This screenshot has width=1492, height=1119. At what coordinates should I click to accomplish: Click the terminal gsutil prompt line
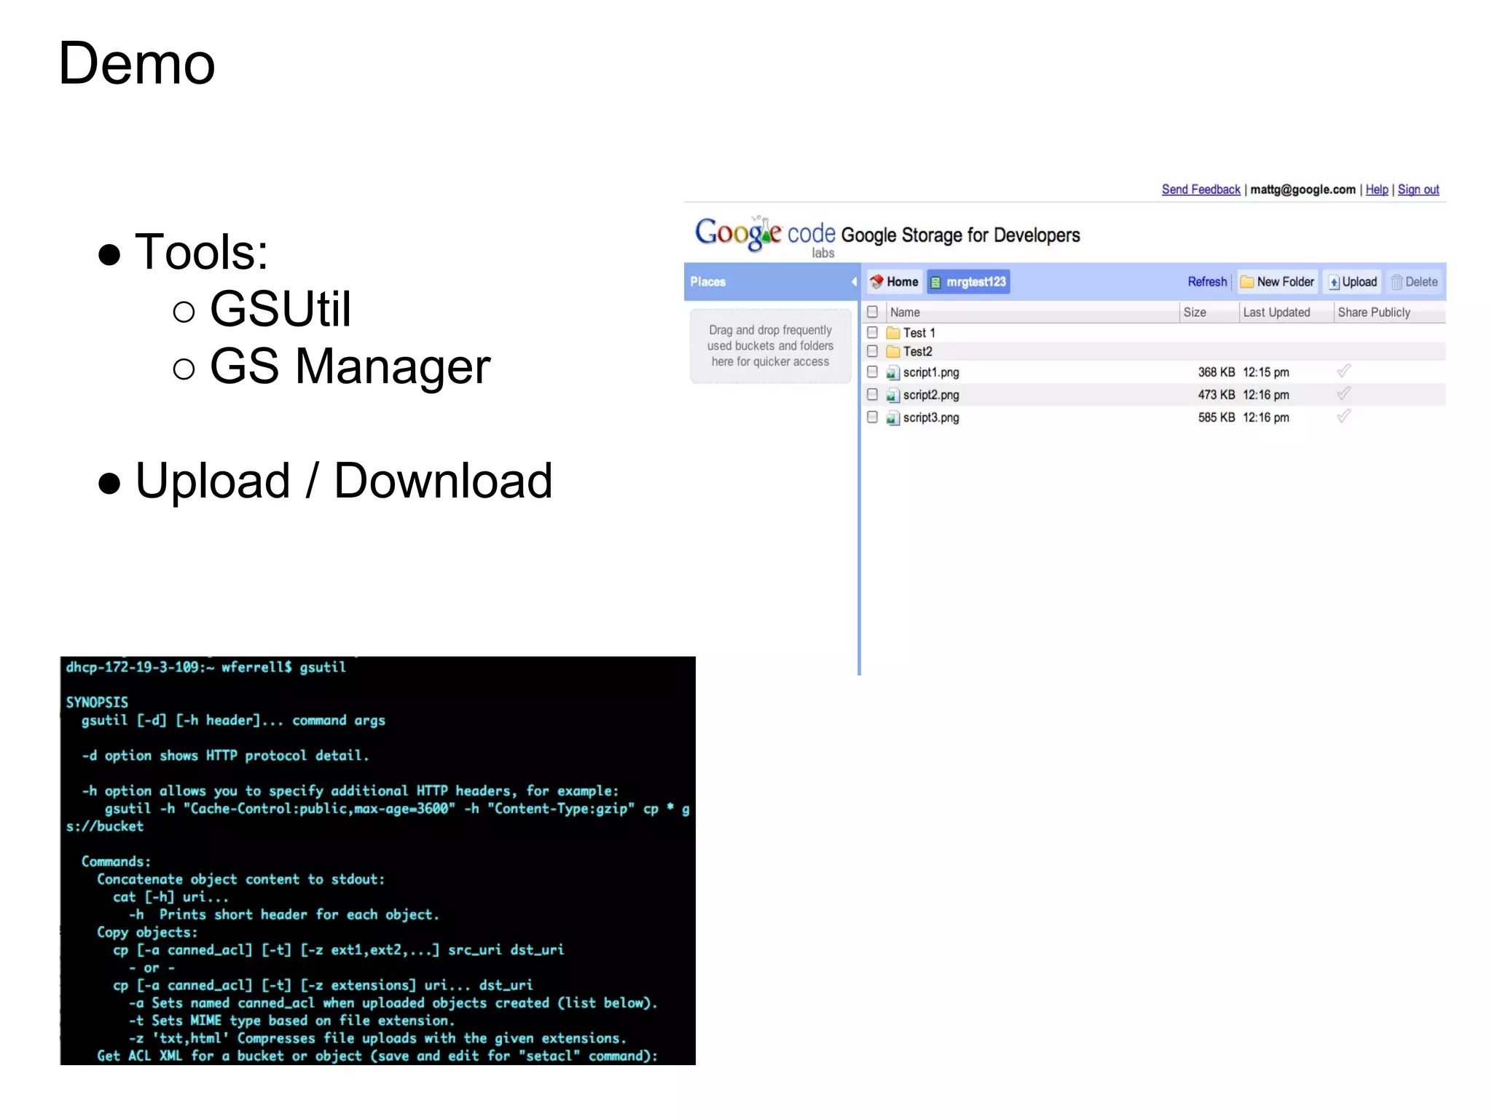click(x=205, y=667)
